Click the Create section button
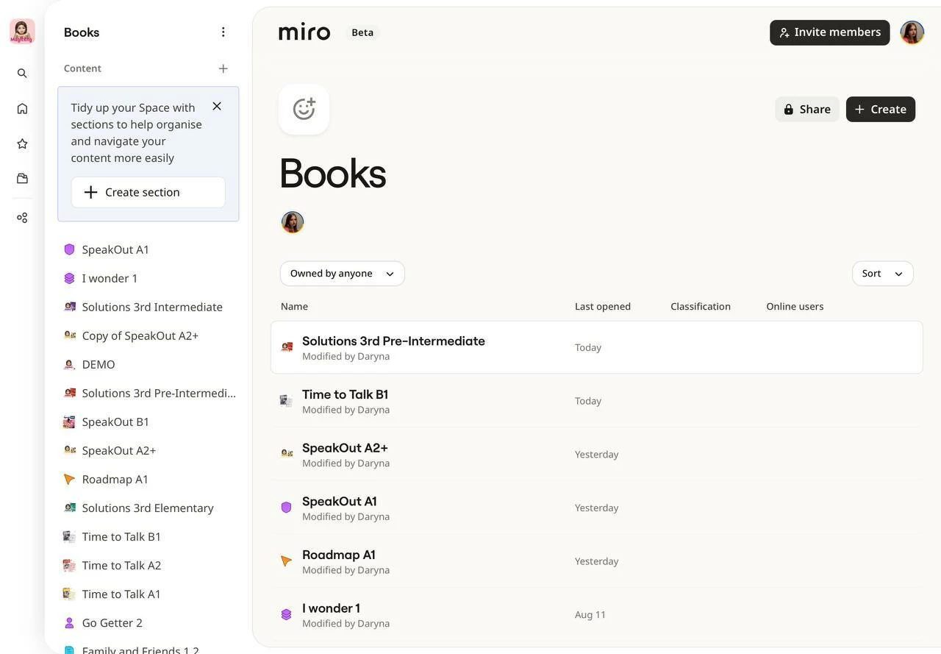The width and height of the screenshot is (941, 654). [149, 192]
